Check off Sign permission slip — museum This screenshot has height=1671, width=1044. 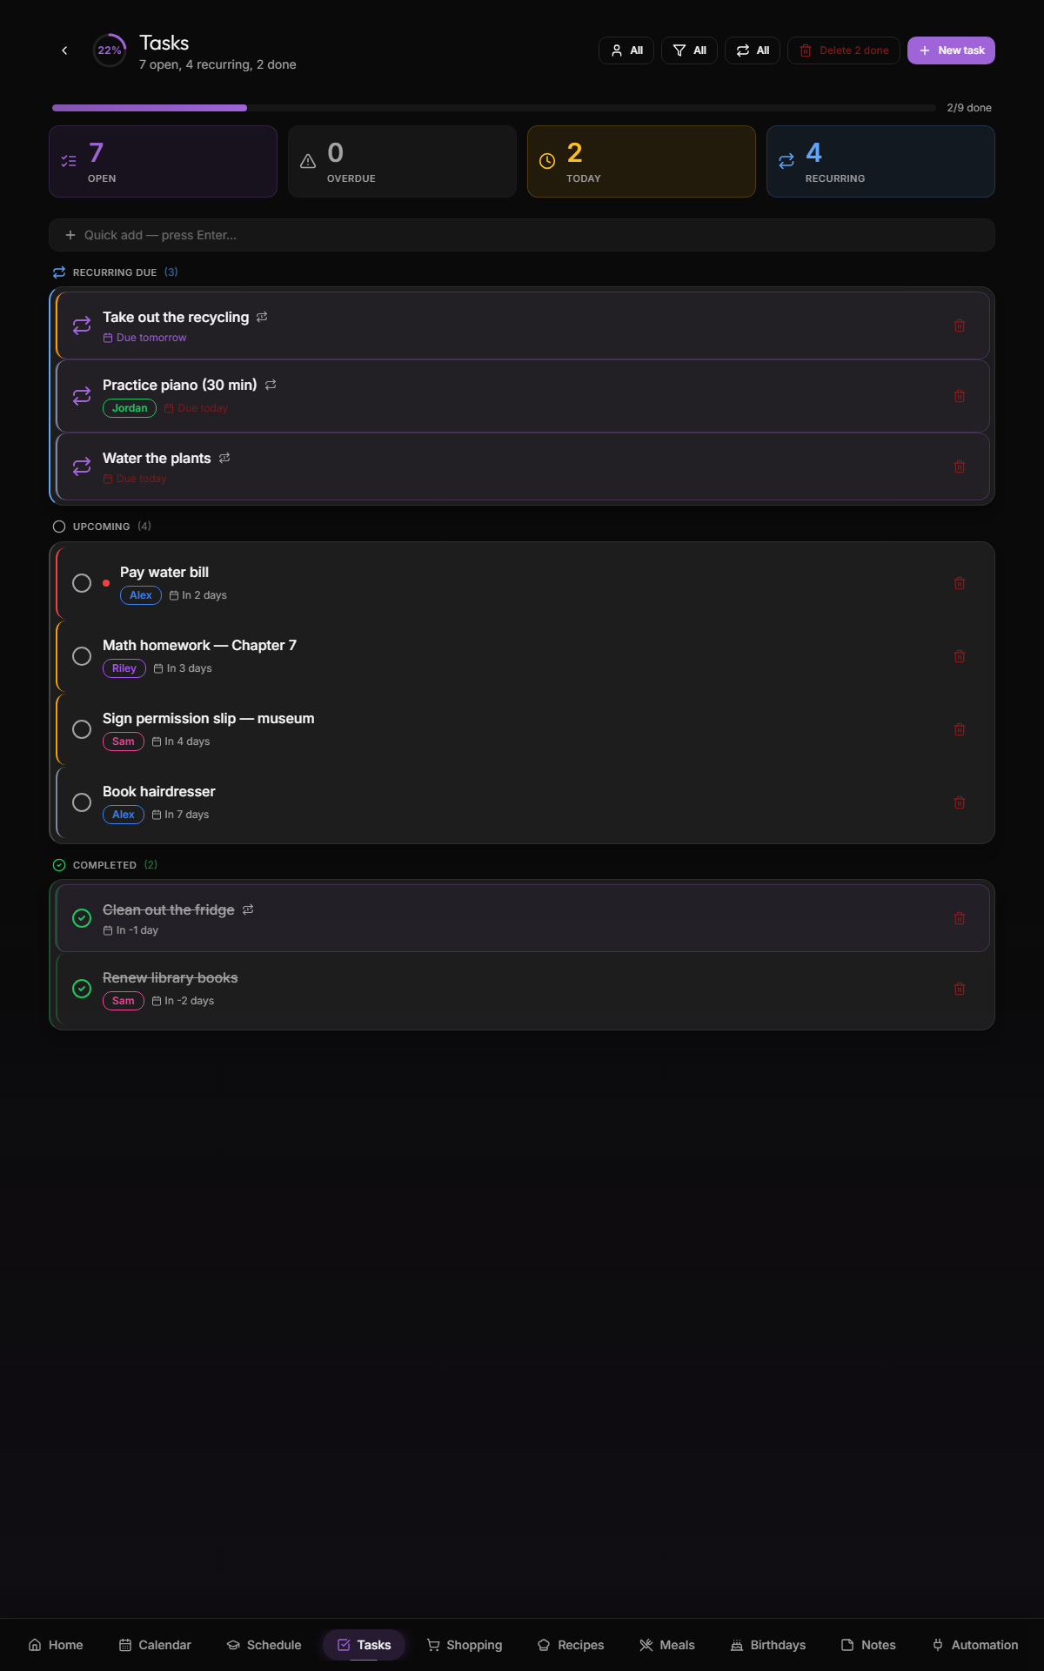coord(82,729)
